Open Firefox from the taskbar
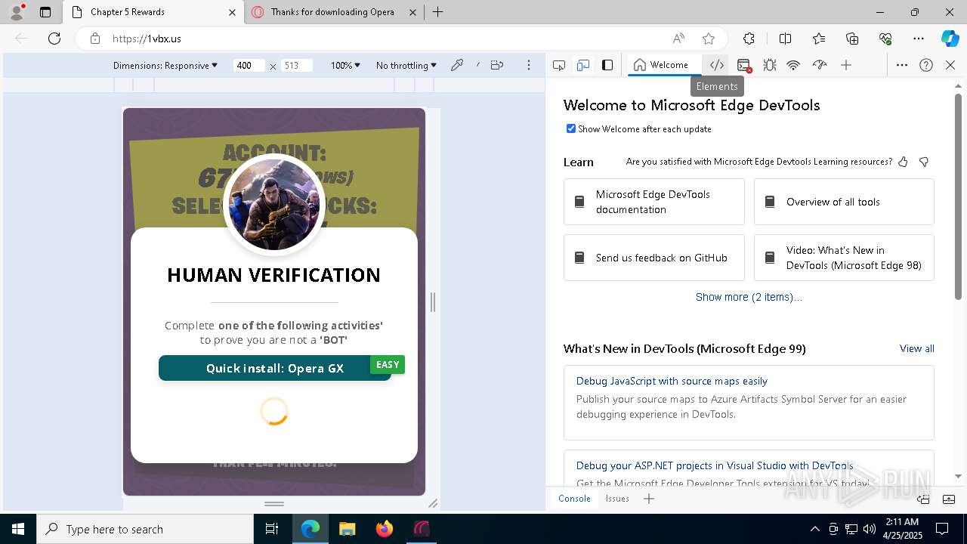This screenshot has height=544, width=967. pyautogui.click(x=385, y=529)
